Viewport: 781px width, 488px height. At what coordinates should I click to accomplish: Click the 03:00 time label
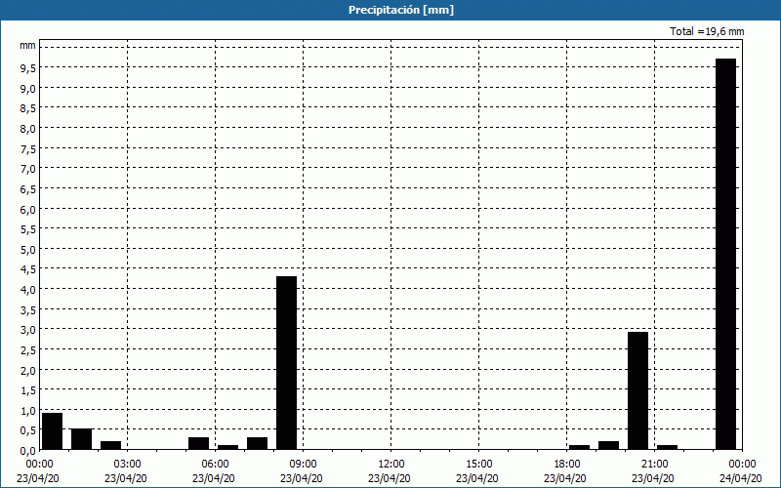(x=127, y=465)
